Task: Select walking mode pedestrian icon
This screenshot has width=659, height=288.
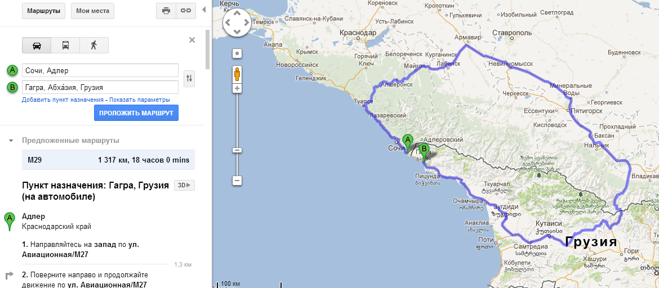Action: 94,46
